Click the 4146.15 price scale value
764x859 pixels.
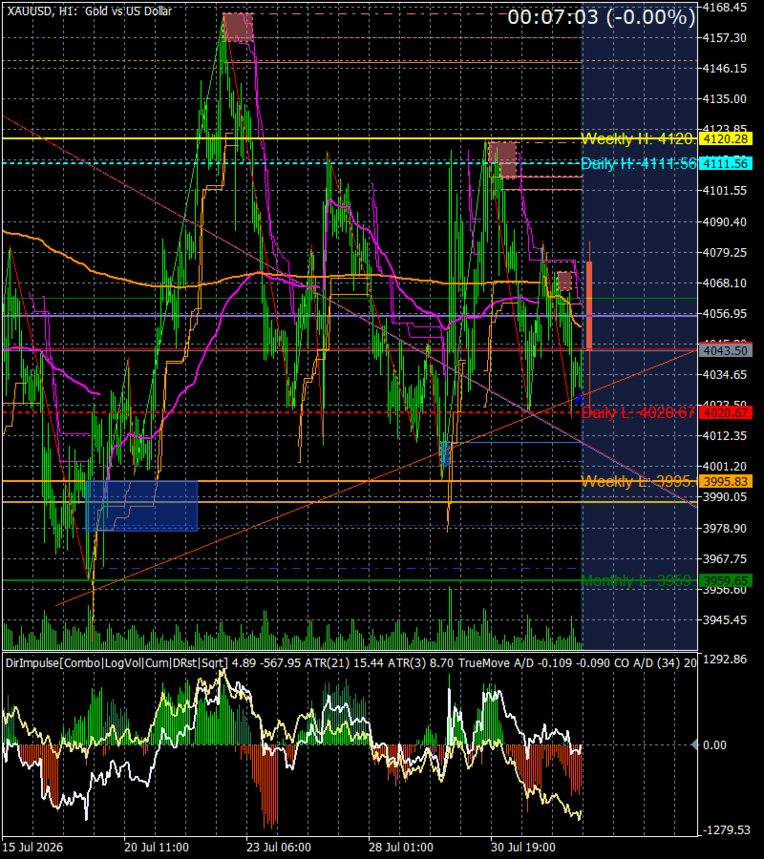(725, 69)
